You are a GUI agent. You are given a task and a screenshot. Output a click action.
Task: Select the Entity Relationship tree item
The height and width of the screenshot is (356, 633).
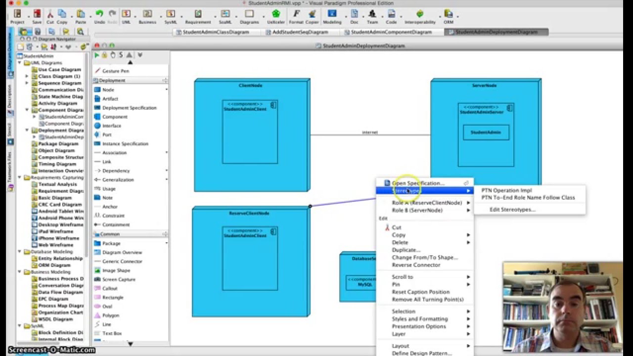(60, 258)
